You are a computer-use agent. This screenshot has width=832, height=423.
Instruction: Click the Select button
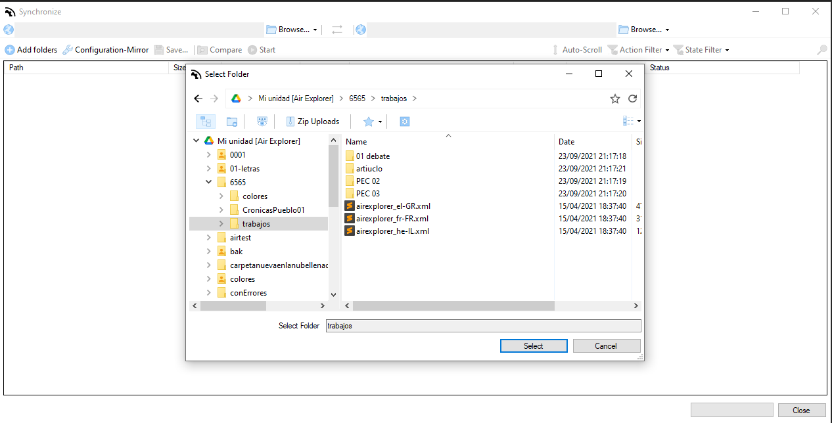click(533, 345)
